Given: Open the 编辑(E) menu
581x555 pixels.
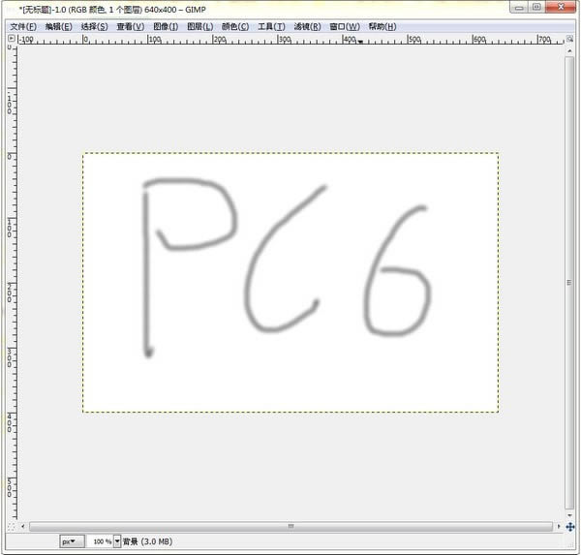Looking at the screenshot, I should tap(59, 26).
